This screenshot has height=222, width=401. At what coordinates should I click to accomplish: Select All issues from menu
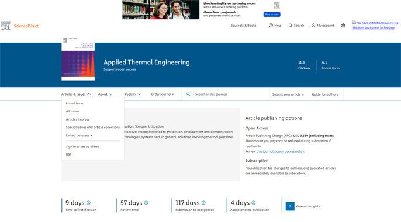(72, 111)
